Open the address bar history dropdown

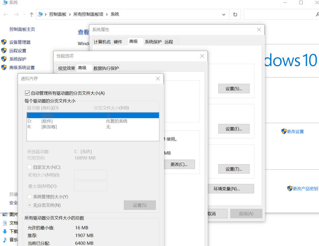(x=224, y=14)
